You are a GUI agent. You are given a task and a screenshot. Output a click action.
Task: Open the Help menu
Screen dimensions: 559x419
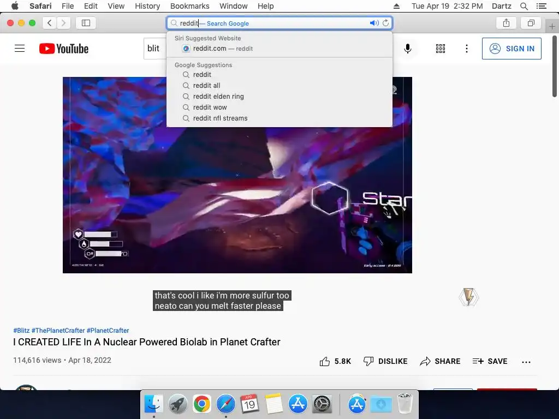pos(266,6)
